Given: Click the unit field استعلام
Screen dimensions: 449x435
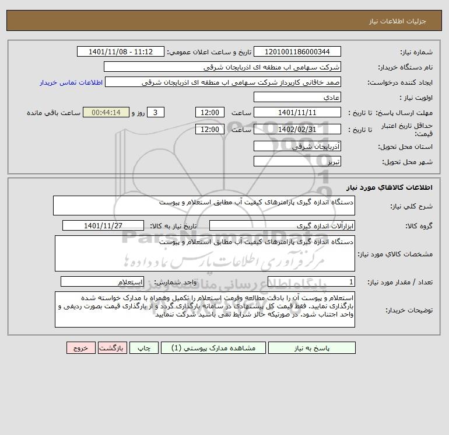Looking at the screenshot, I should point(102,282).
